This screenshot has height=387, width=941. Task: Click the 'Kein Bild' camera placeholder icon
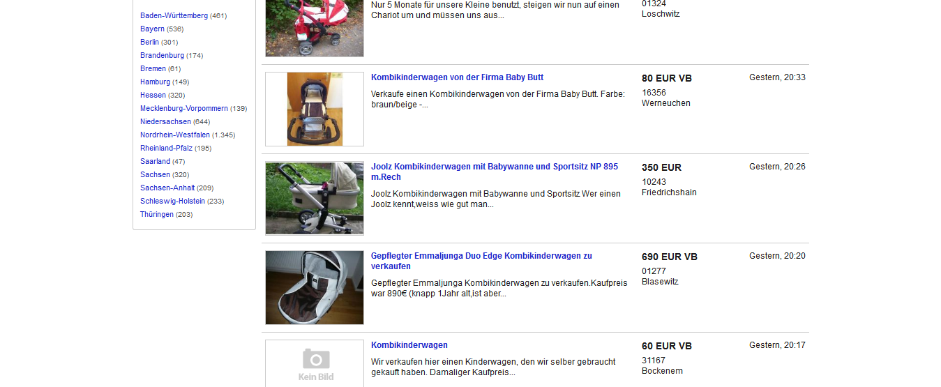[315, 363]
